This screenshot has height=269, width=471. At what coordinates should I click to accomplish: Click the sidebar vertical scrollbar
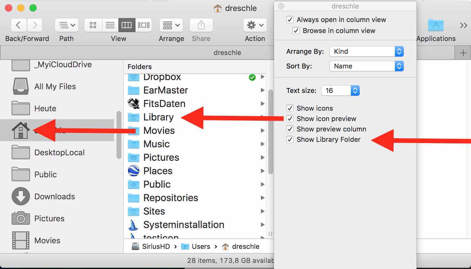[119, 135]
